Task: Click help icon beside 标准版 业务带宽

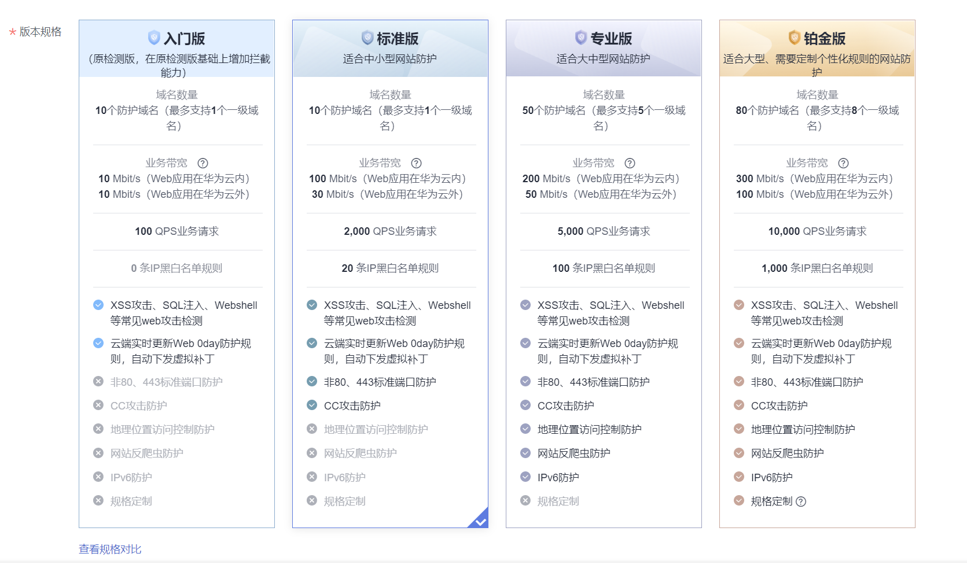Action: pos(416,163)
